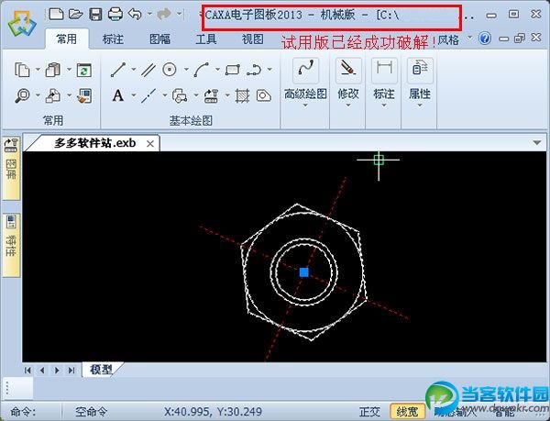This screenshot has height=421, width=550.
Task: Go to next sheet arrow
Action: point(57,371)
